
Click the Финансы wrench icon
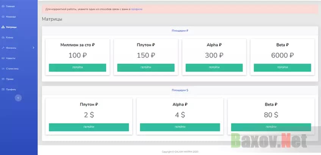point(3,48)
